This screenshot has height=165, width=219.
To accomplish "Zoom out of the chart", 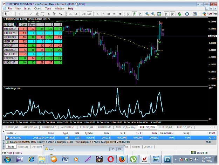I will 153,14.
